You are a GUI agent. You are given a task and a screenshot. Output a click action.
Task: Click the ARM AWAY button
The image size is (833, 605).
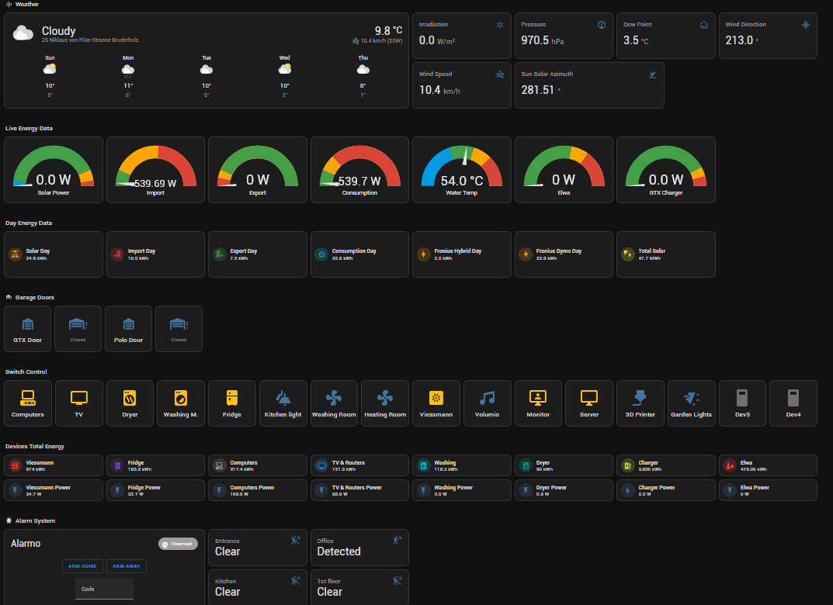click(x=127, y=566)
